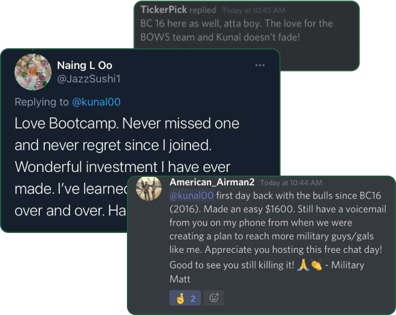Click American_Airman2's avatar image
This screenshot has width=396, height=315.
click(149, 188)
